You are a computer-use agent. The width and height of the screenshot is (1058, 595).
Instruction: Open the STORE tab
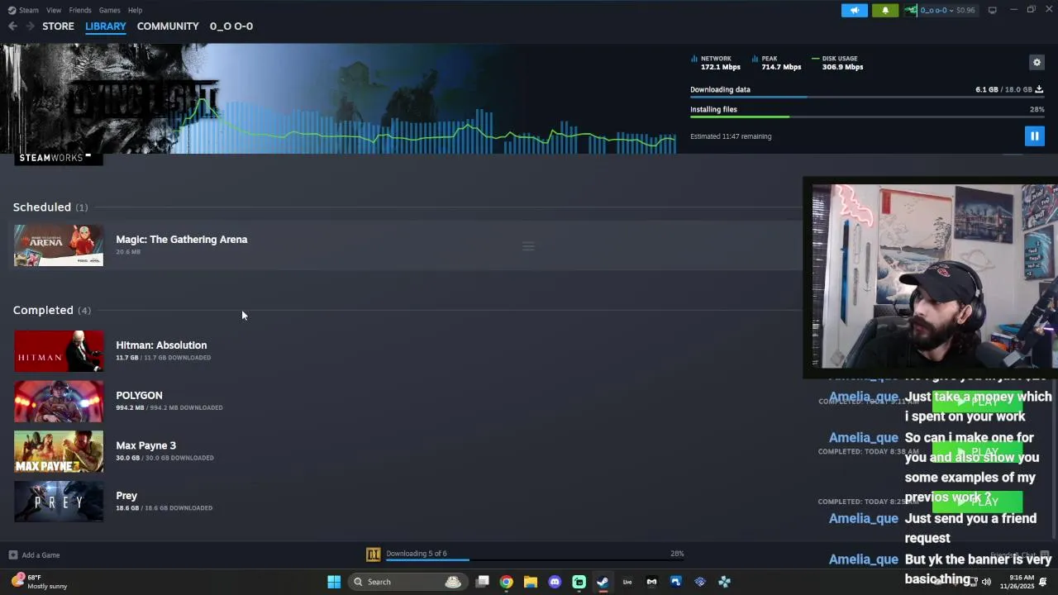pos(58,26)
